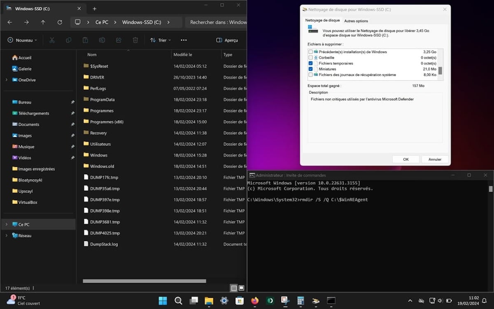The height and width of the screenshot is (309, 494).
Task: Open the three-dots more options menu
Action: tap(184, 40)
